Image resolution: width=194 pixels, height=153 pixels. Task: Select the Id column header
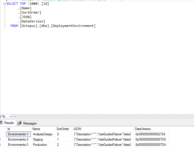[19, 129]
